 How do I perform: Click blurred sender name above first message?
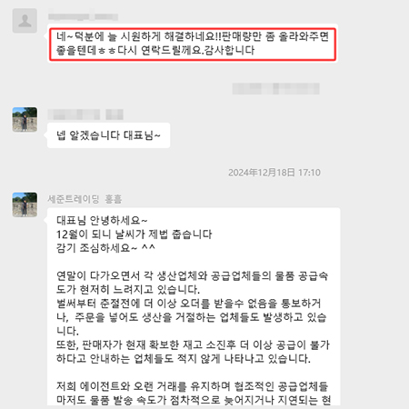(83, 16)
